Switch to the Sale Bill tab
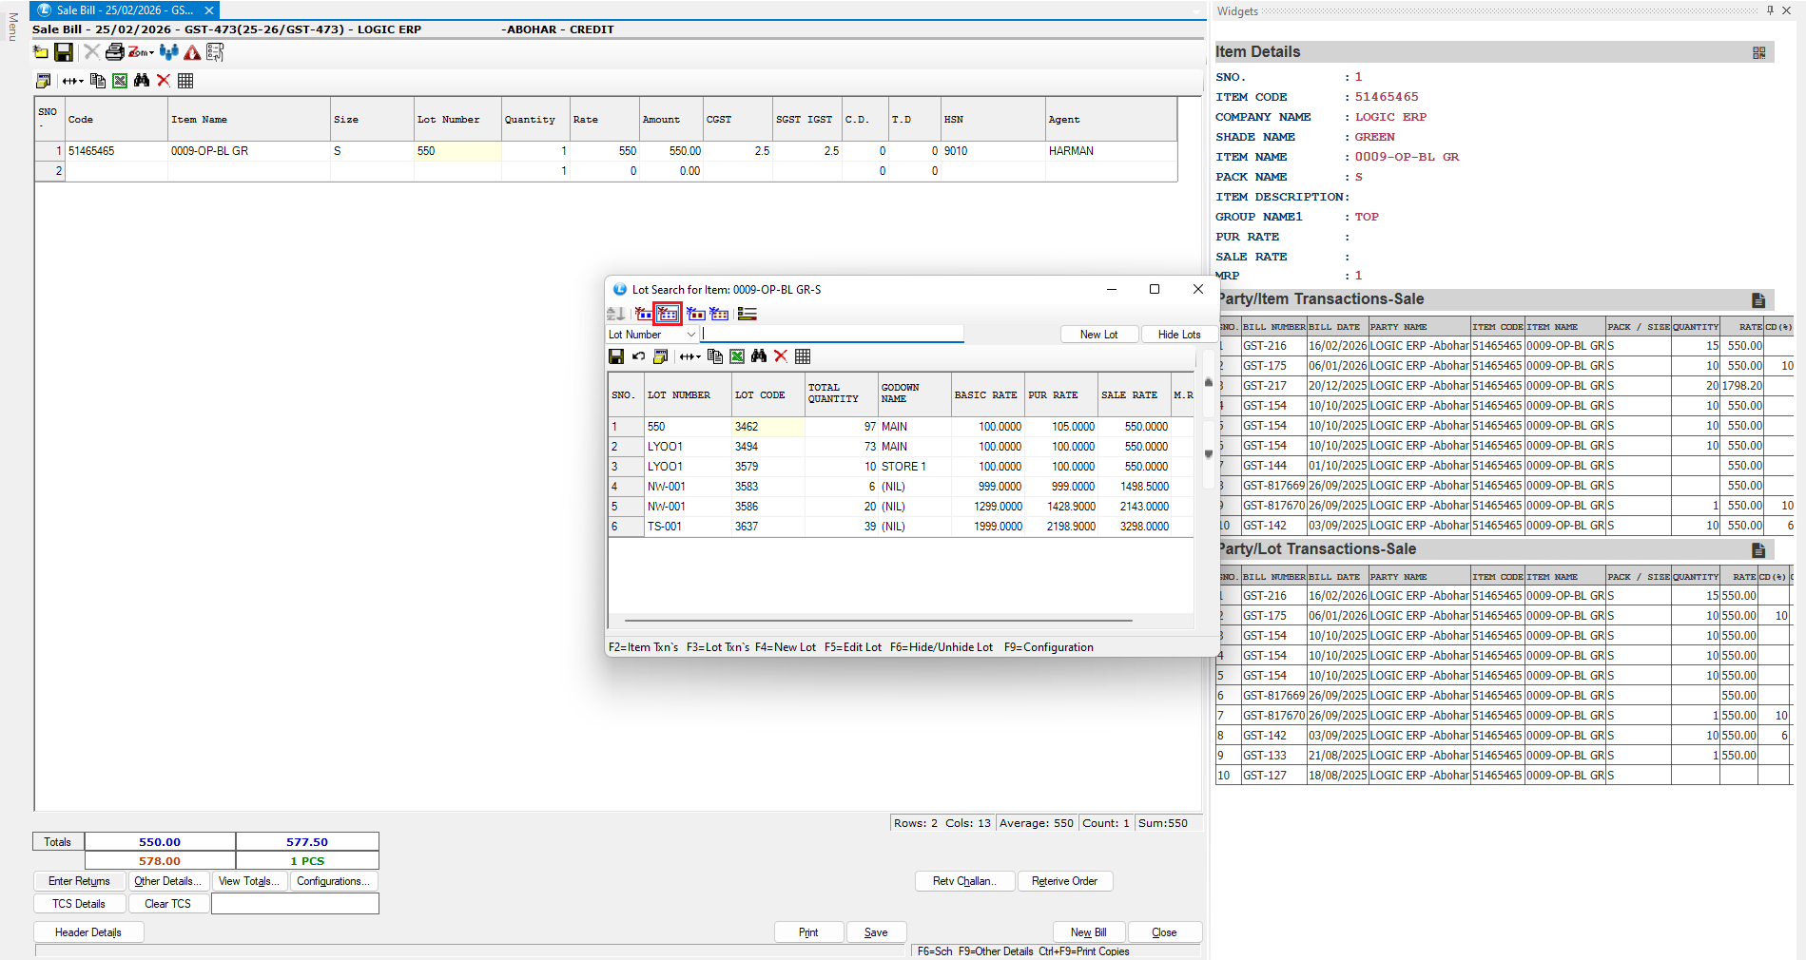1806x960 pixels. [x=124, y=10]
